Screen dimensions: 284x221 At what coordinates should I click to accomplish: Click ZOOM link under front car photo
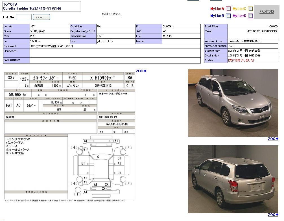(x=273, y=139)
